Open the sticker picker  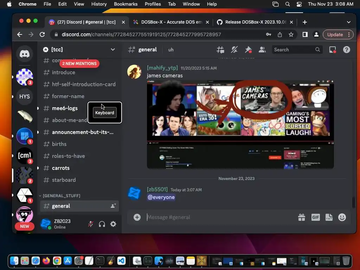pyautogui.click(x=329, y=217)
